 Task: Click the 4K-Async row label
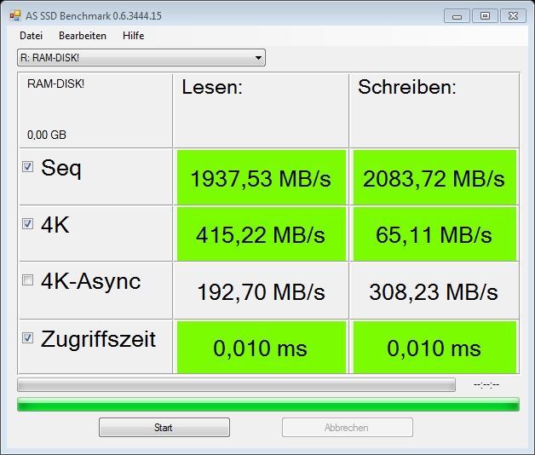coord(91,281)
